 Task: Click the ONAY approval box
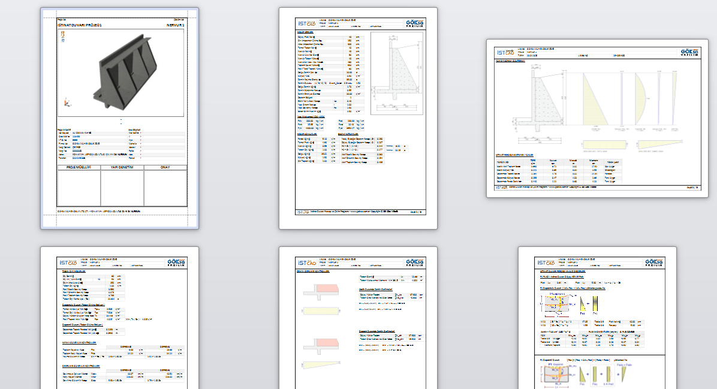coord(165,186)
